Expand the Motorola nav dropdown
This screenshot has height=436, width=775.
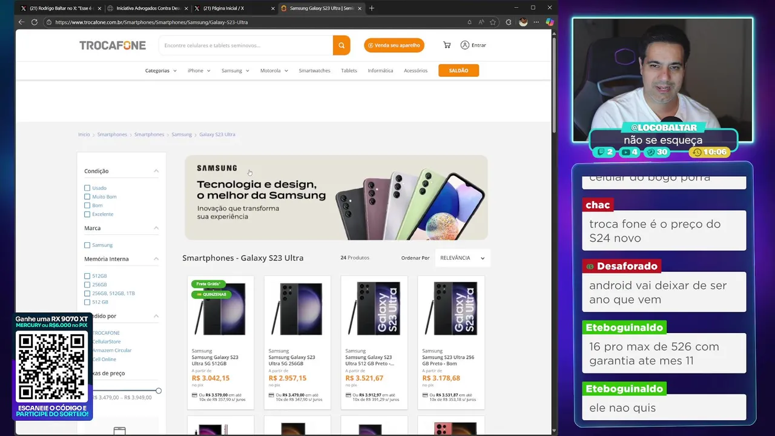[x=274, y=71]
